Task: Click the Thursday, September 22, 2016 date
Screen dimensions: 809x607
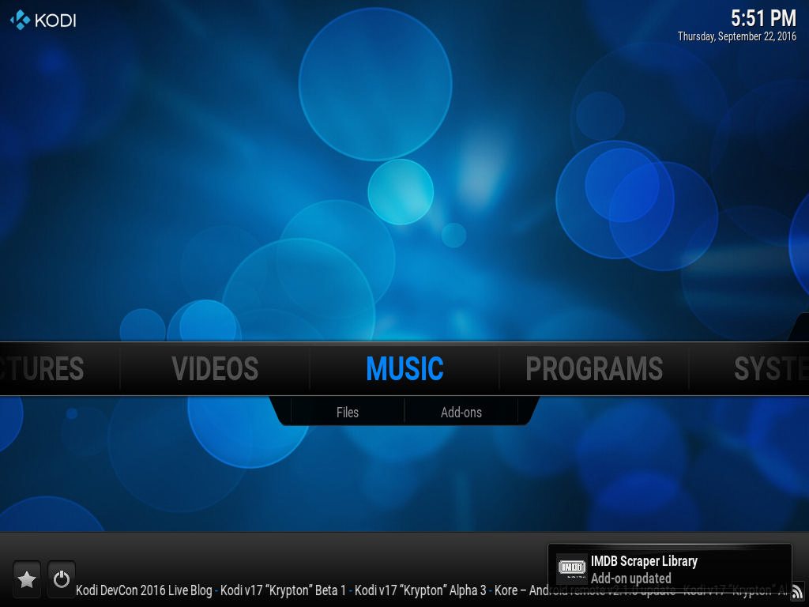Action: pyautogui.click(x=737, y=36)
